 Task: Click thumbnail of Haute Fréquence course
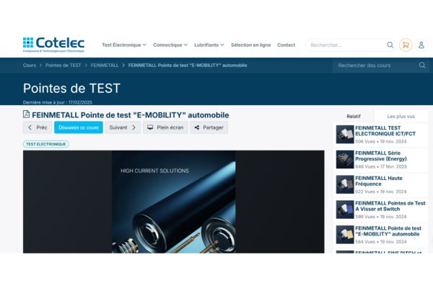pos(345,184)
